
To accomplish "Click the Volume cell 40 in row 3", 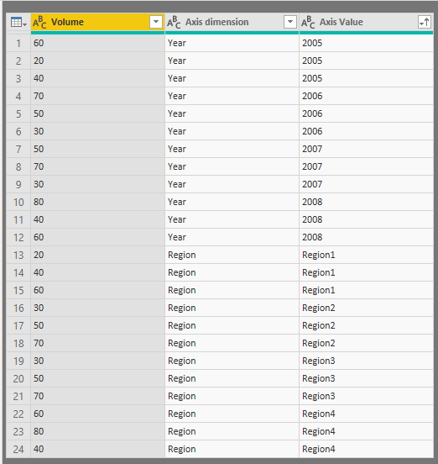I will (x=97, y=78).
